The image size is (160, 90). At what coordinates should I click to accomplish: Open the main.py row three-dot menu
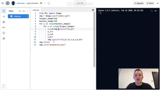coord(27,16)
